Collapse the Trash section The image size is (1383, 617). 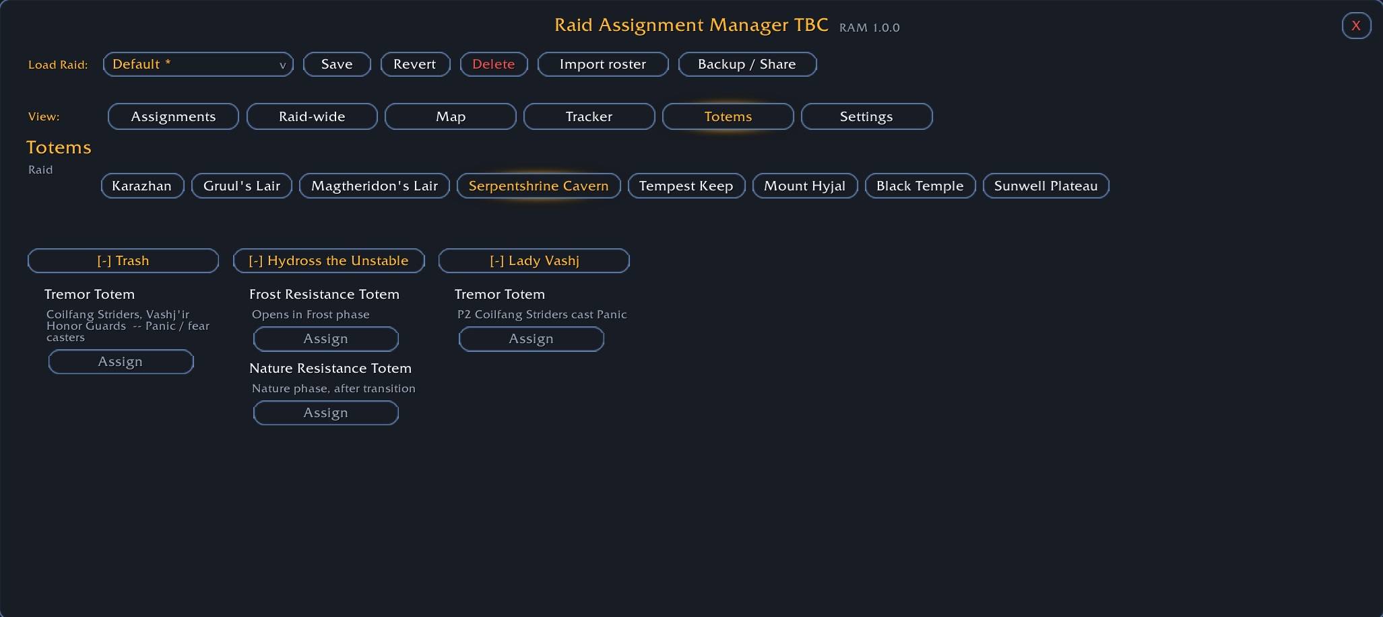(x=123, y=261)
